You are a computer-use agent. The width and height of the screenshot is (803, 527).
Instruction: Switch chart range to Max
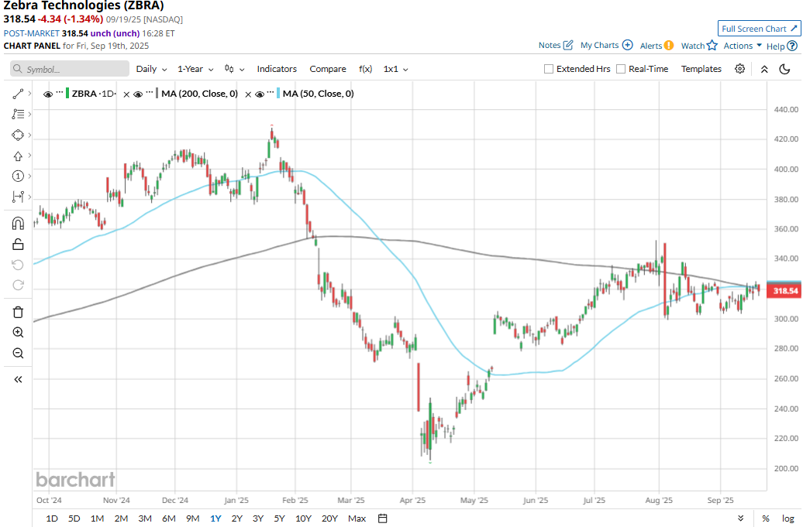click(357, 518)
